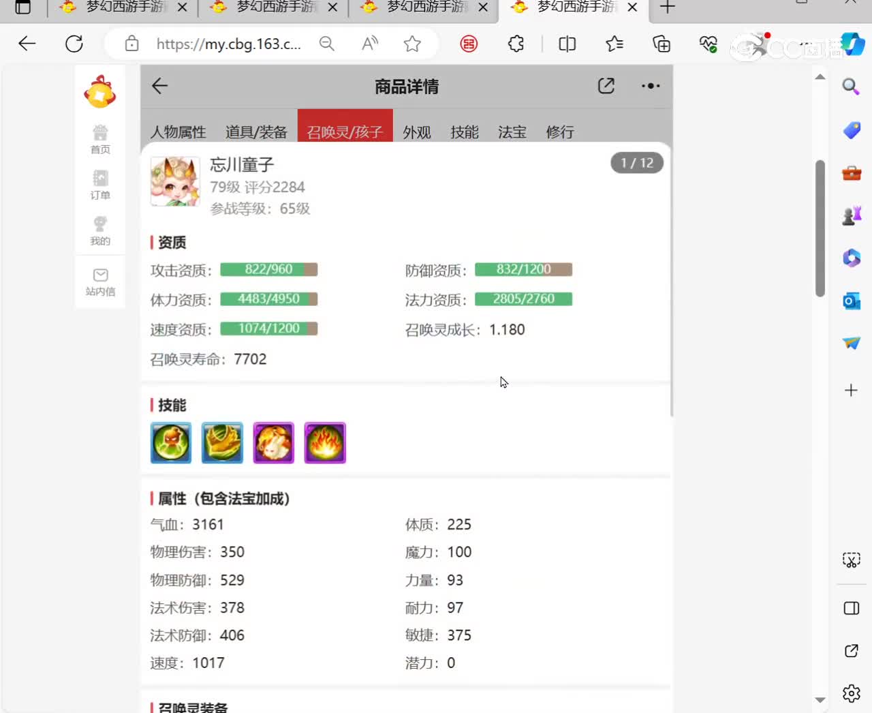Screen dimensions: 872x713
Task: Open the 首页 home icon
Action: click(100, 139)
